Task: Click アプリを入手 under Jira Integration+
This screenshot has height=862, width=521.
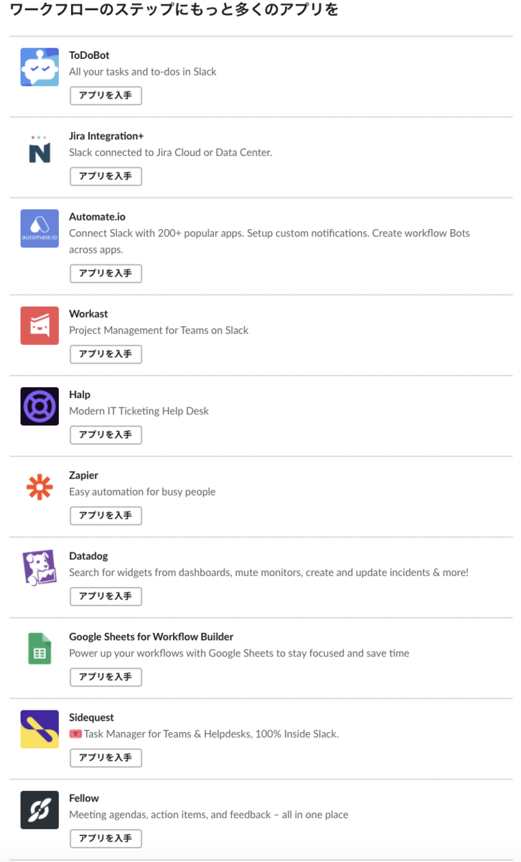Action: pos(105,176)
